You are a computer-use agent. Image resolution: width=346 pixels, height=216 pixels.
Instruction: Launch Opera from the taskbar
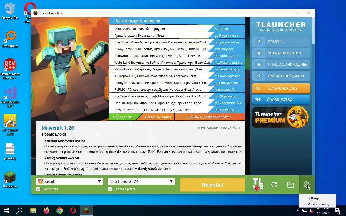[x=73, y=211]
